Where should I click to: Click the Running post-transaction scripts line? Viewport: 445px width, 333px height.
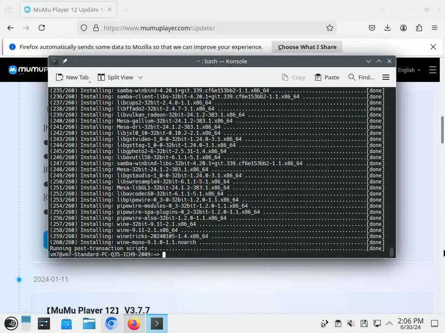[x=217, y=248]
